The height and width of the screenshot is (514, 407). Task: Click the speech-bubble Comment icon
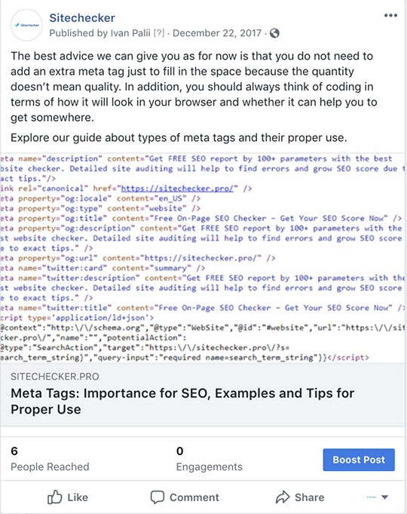[x=158, y=497]
